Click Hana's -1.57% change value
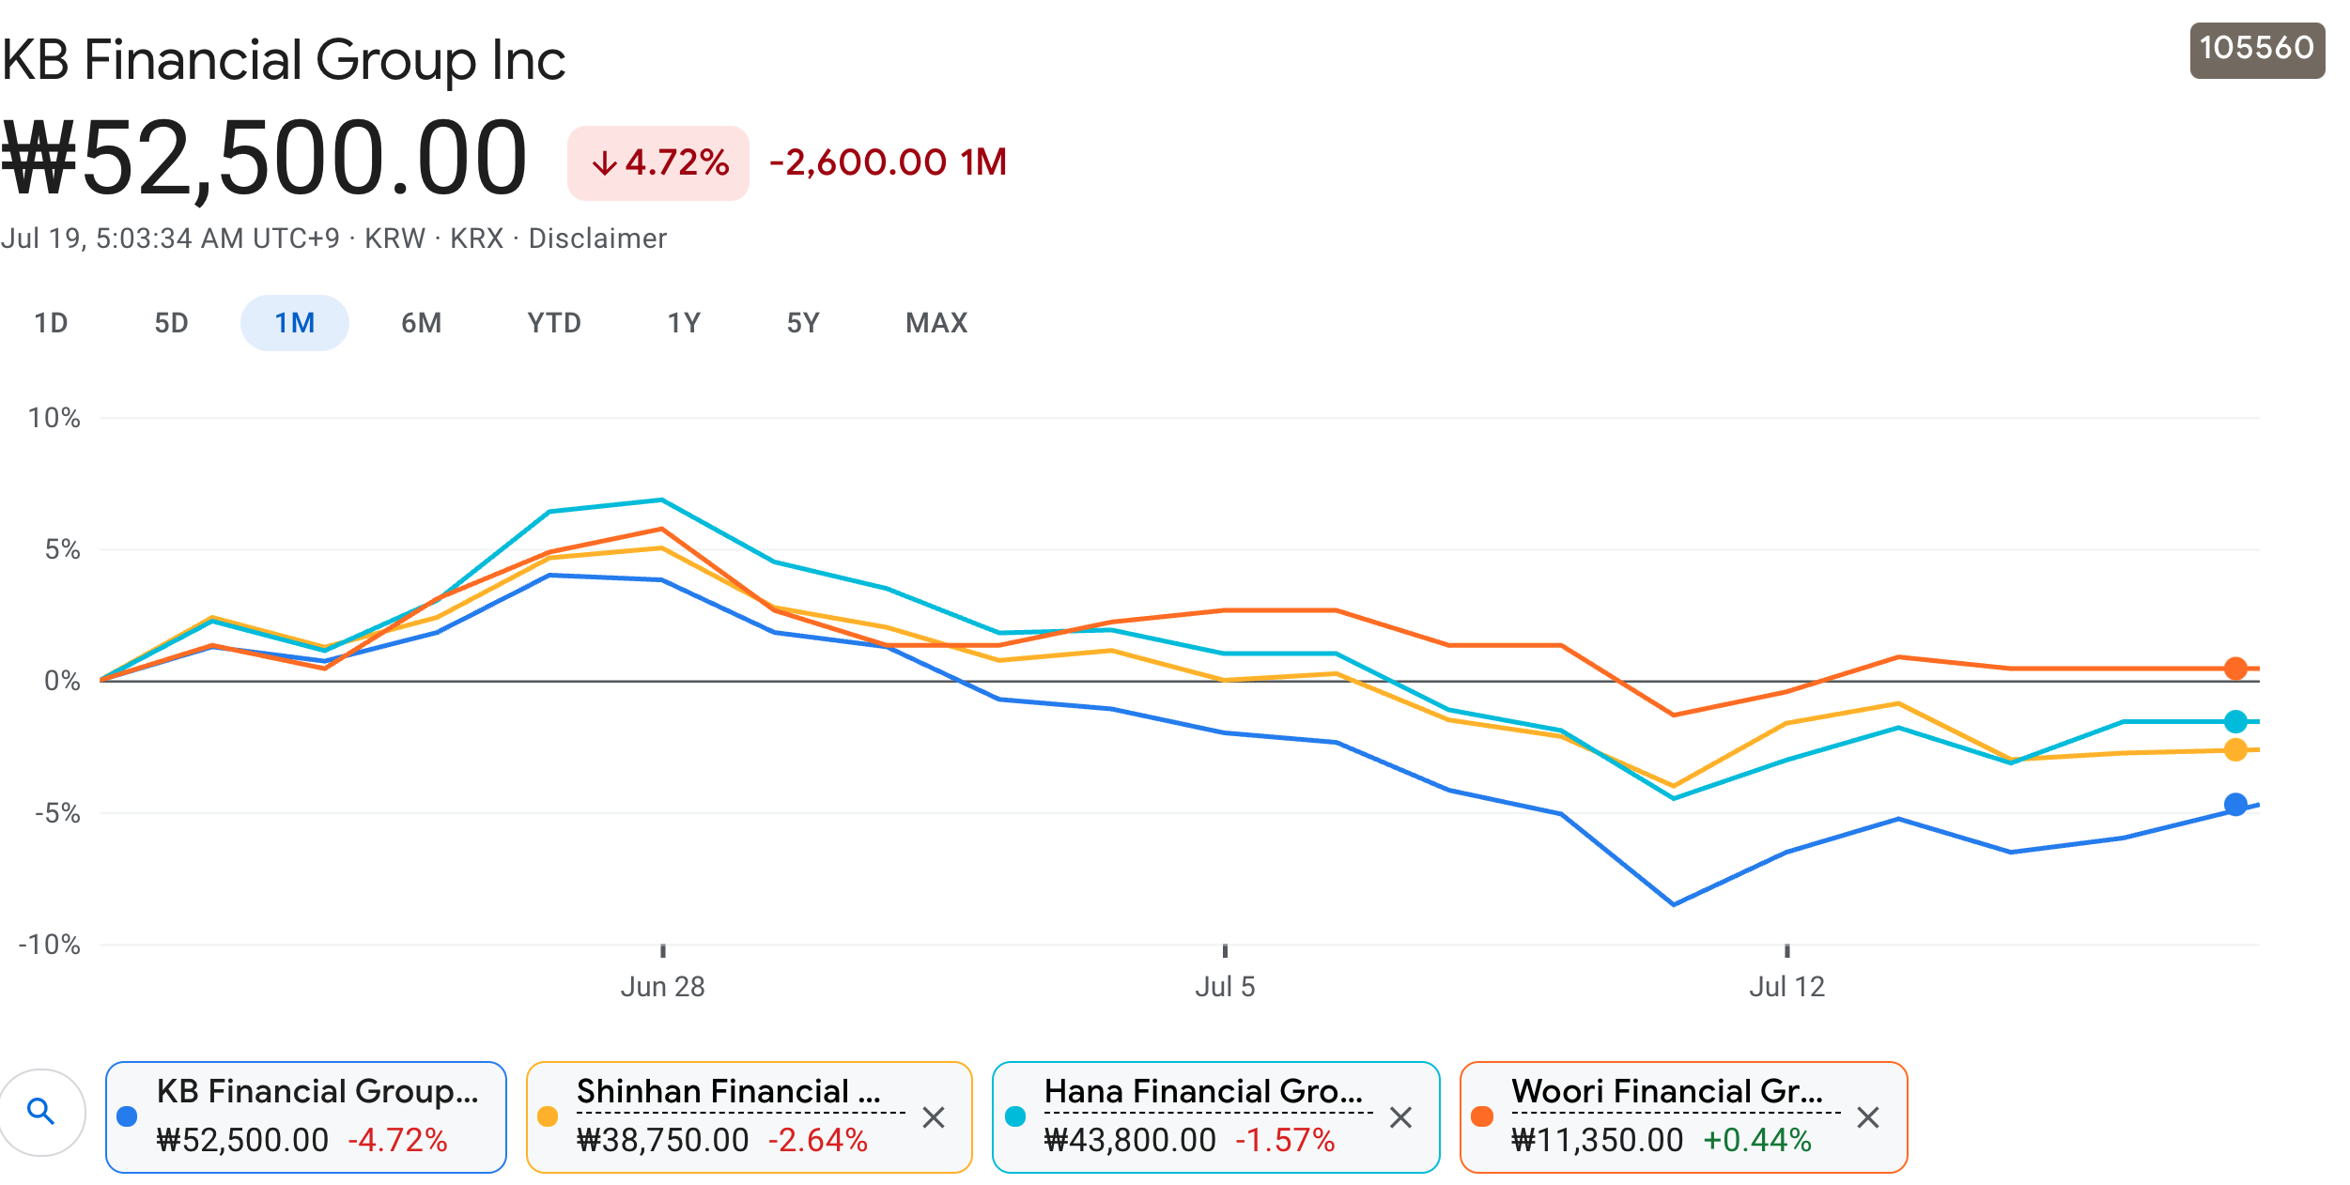 coord(1286,1141)
